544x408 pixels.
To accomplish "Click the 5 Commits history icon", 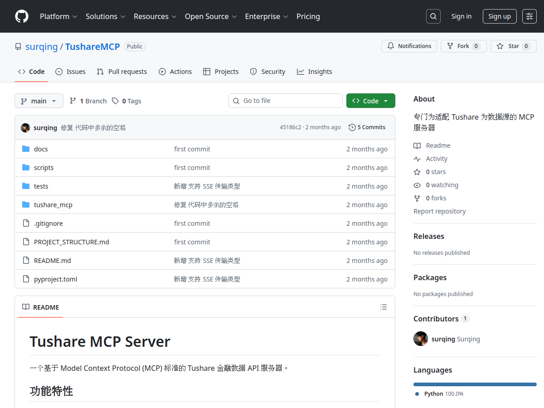I will (x=352, y=127).
